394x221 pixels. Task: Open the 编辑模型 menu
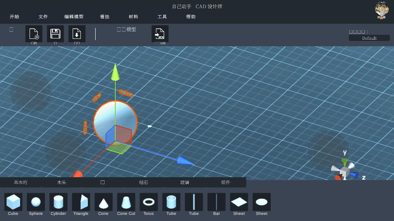click(74, 17)
